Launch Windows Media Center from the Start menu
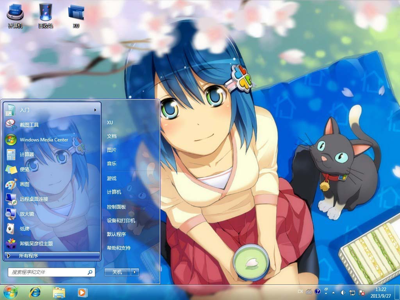 pos(44,140)
